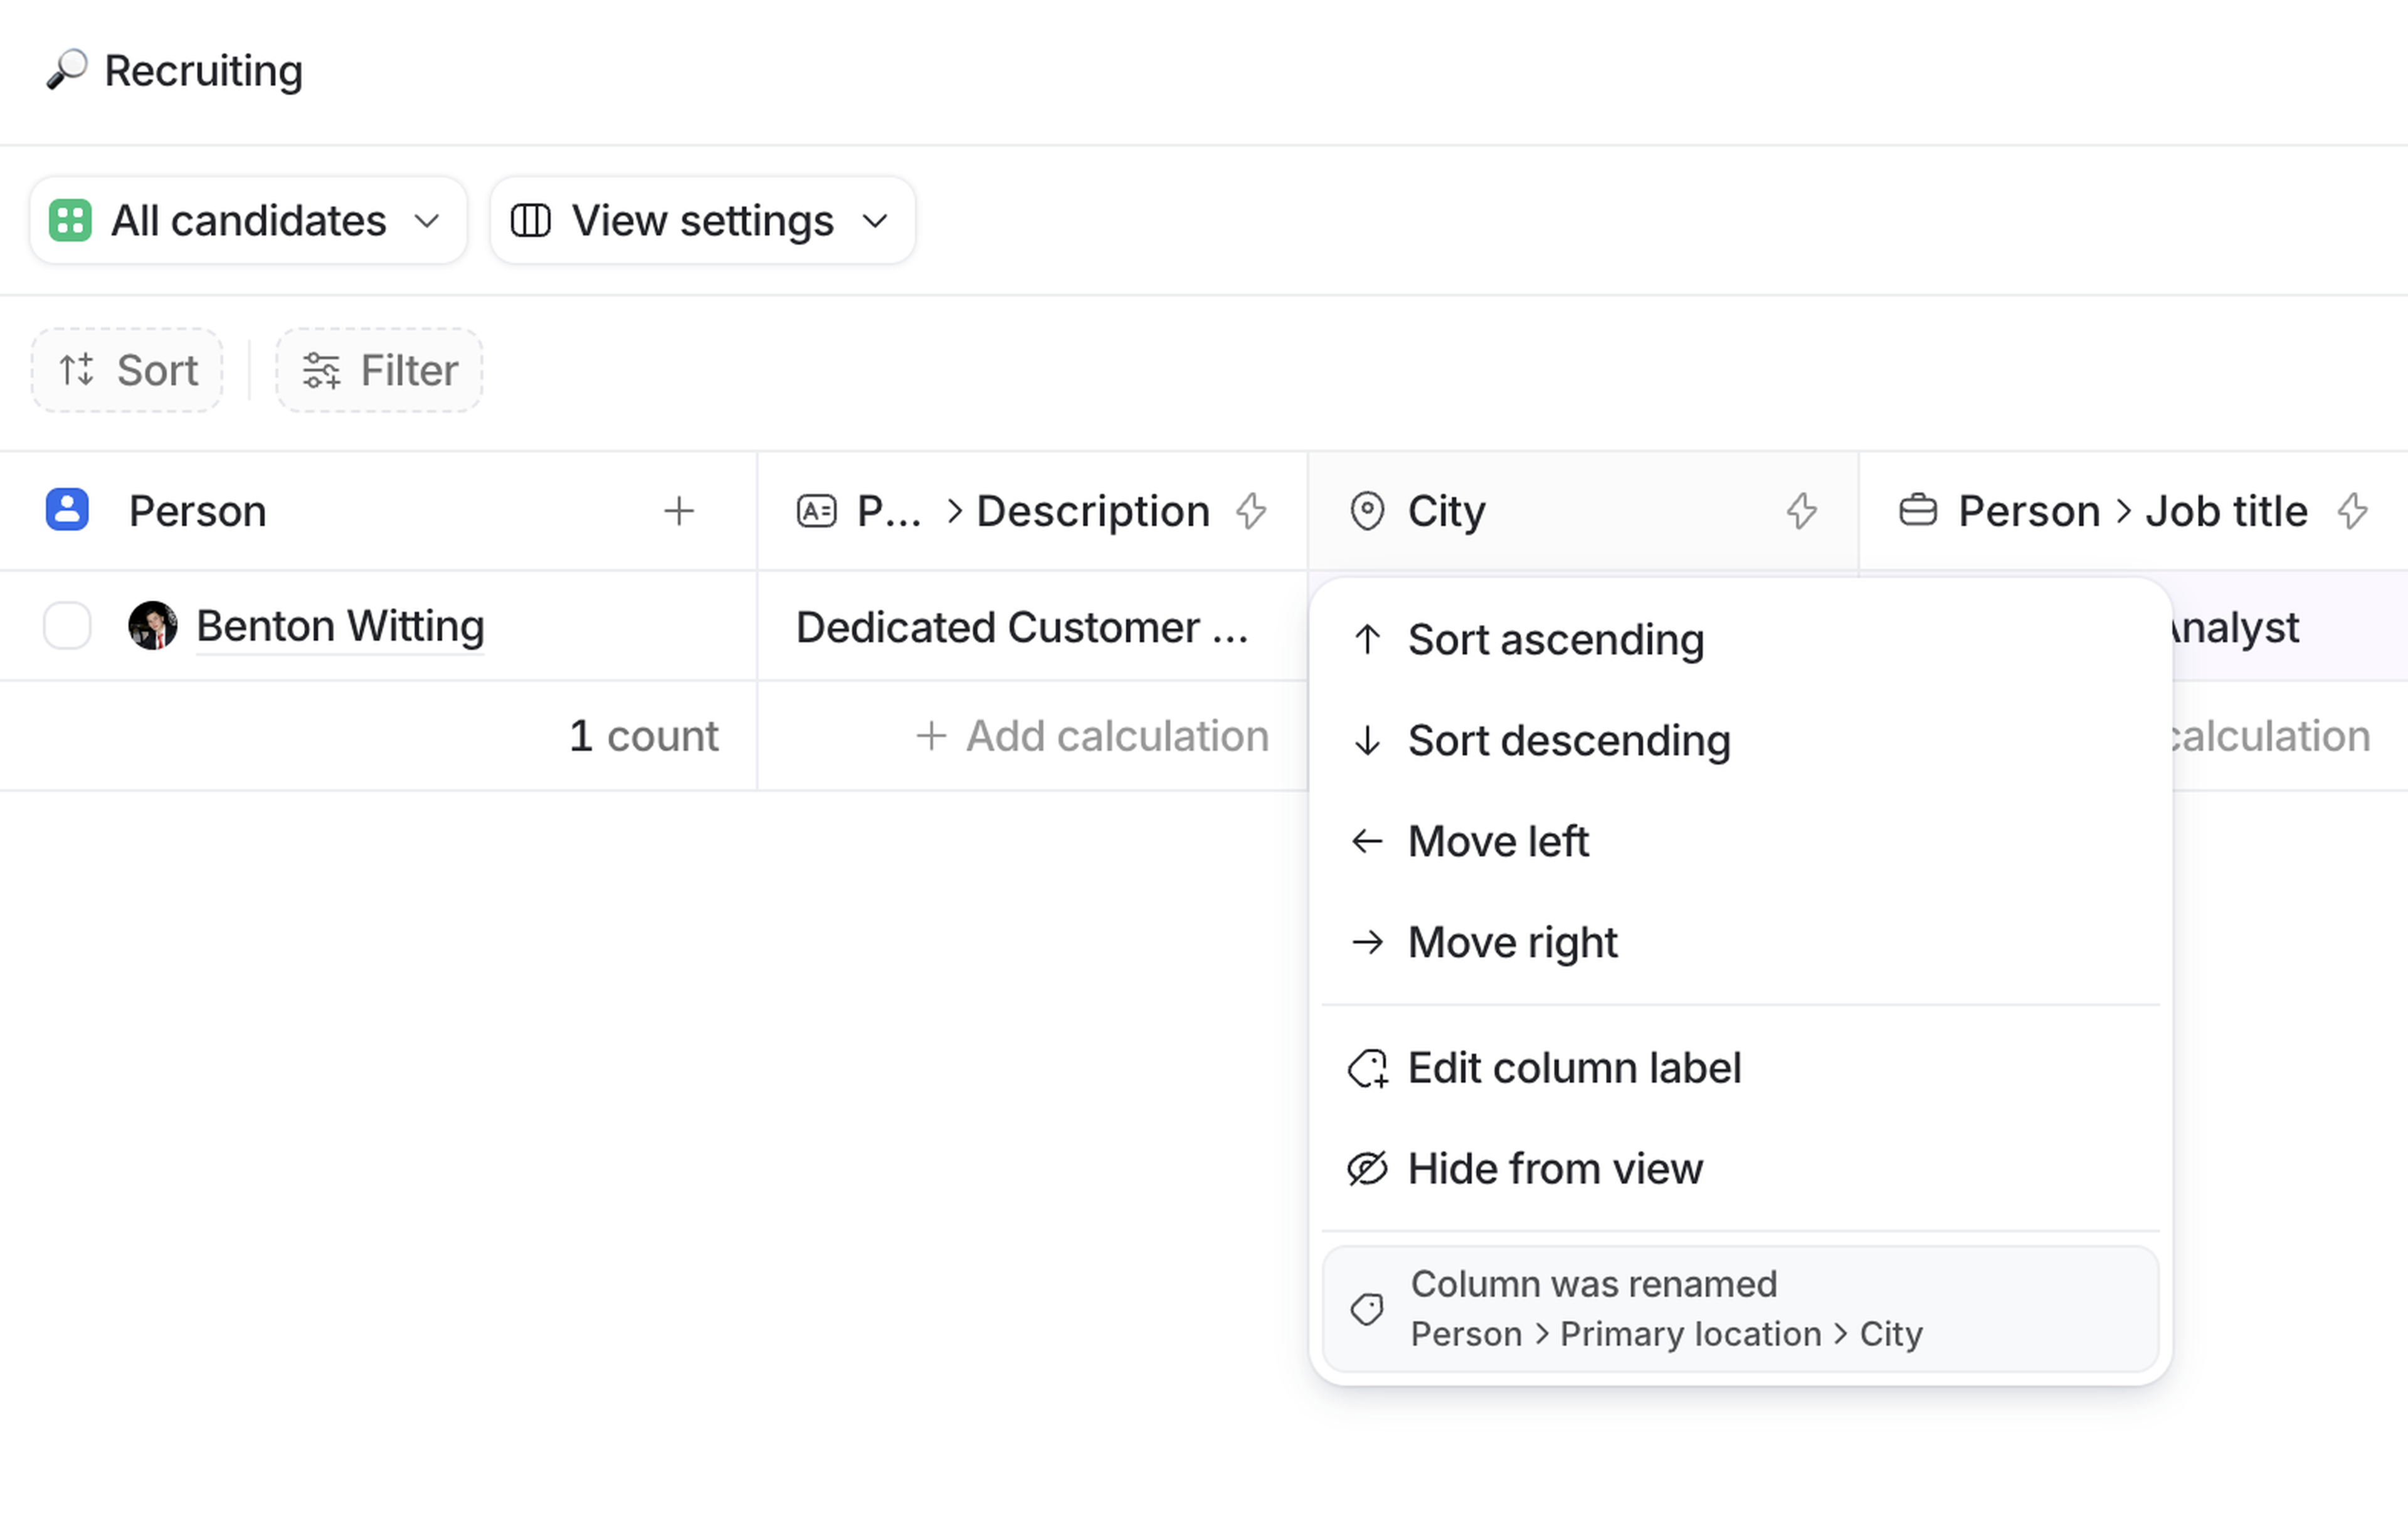This screenshot has width=2408, height=1517.
Task: Click the blue Person column icon
Action: coord(67,510)
